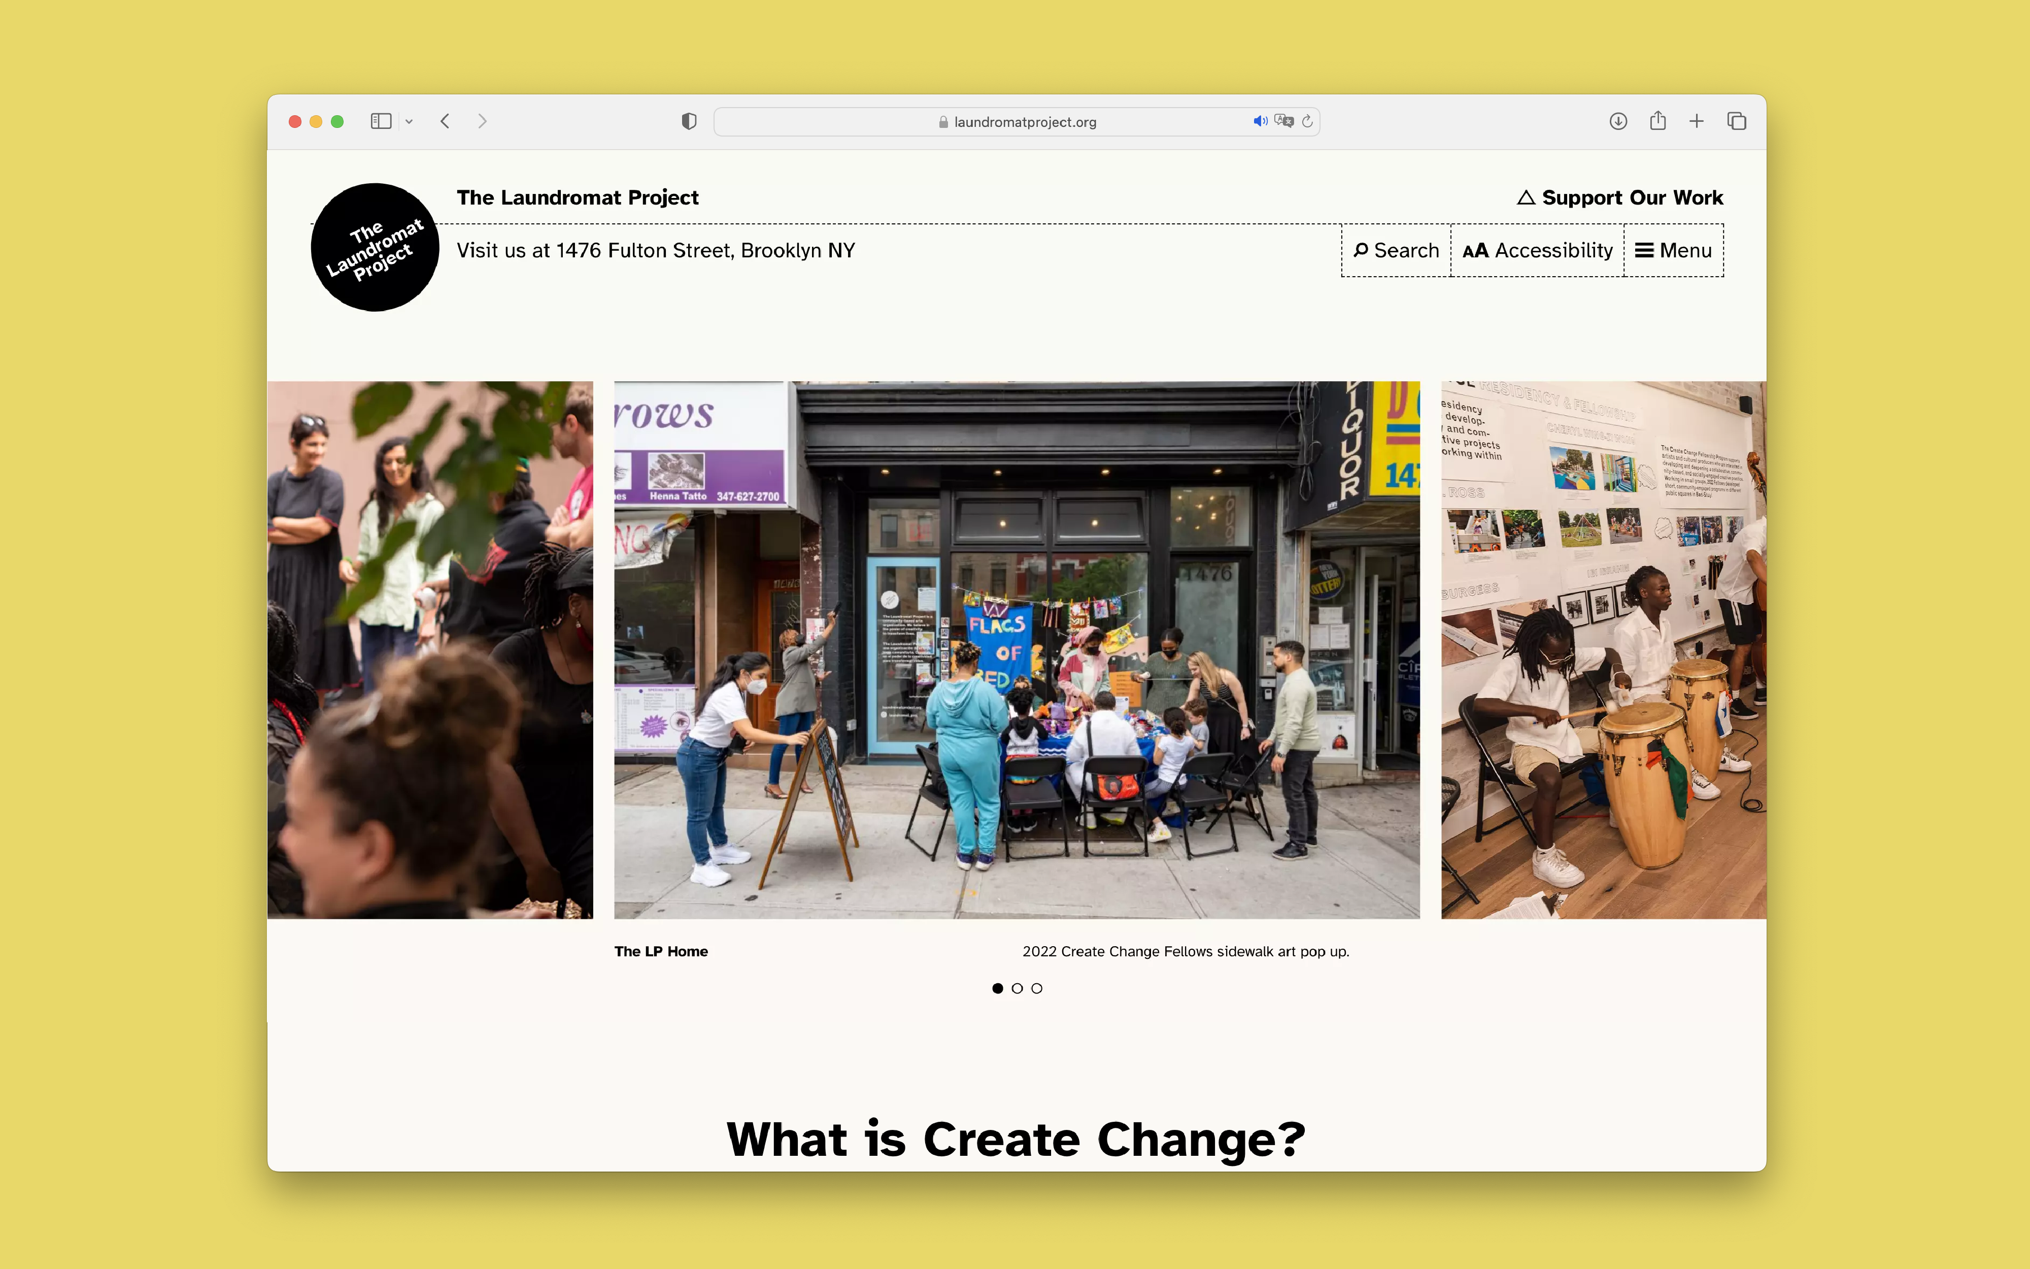Image resolution: width=2030 pixels, height=1269 pixels.
Task: Select the third carousel dot
Action: coord(1037,989)
